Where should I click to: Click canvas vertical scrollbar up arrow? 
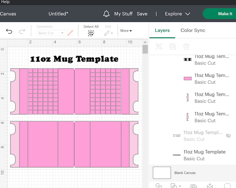[145, 42]
